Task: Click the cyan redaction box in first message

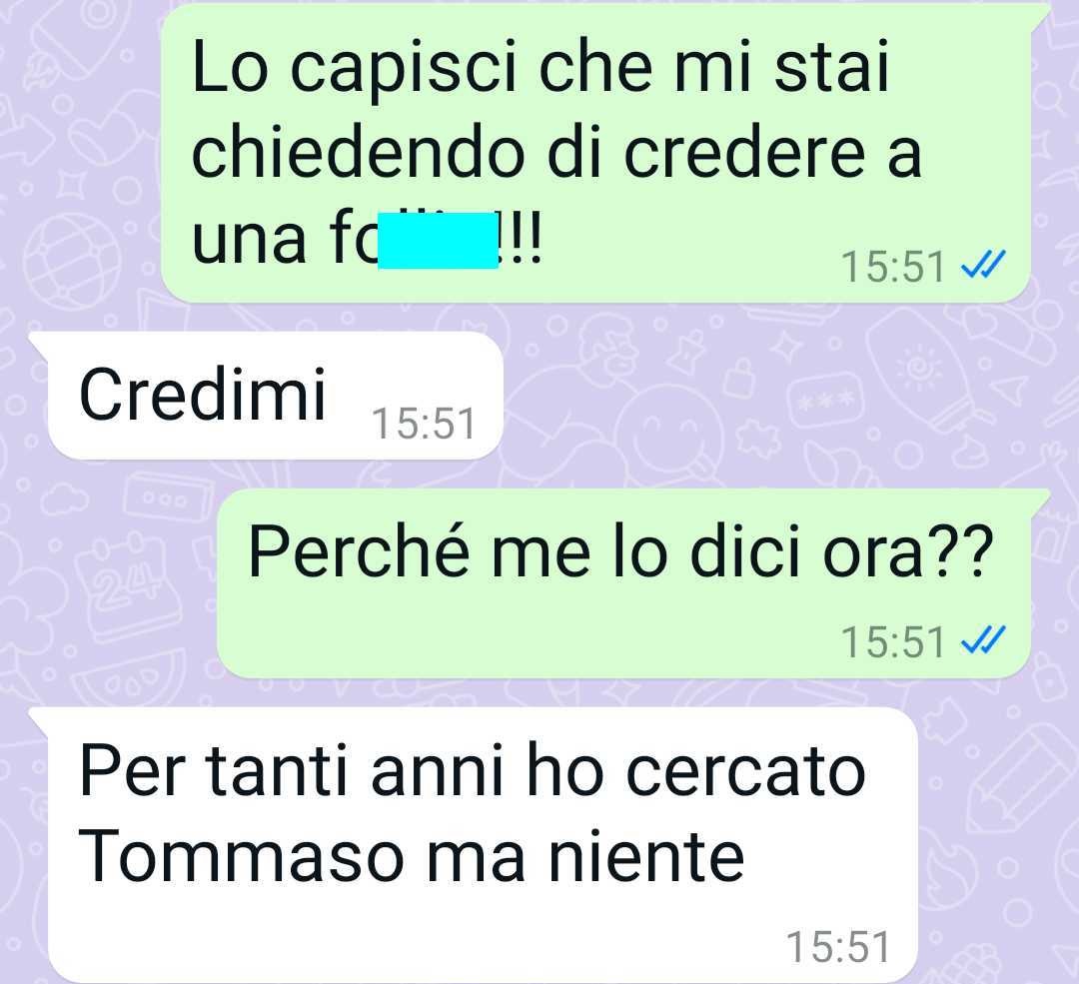Action: tap(438, 240)
